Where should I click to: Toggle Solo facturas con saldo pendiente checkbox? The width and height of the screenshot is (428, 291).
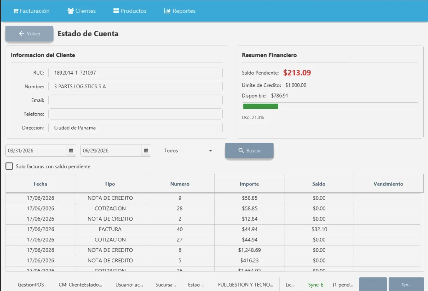click(x=9, y=166)
